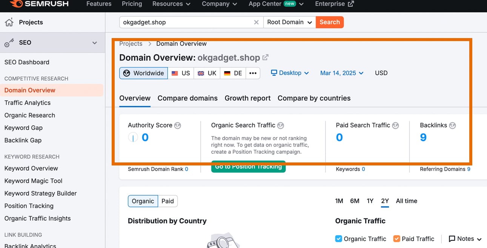Open Keyword Overview in the sidebar
Screen dimensions: 487x248
pyautogui.click(x=31, y=168)
